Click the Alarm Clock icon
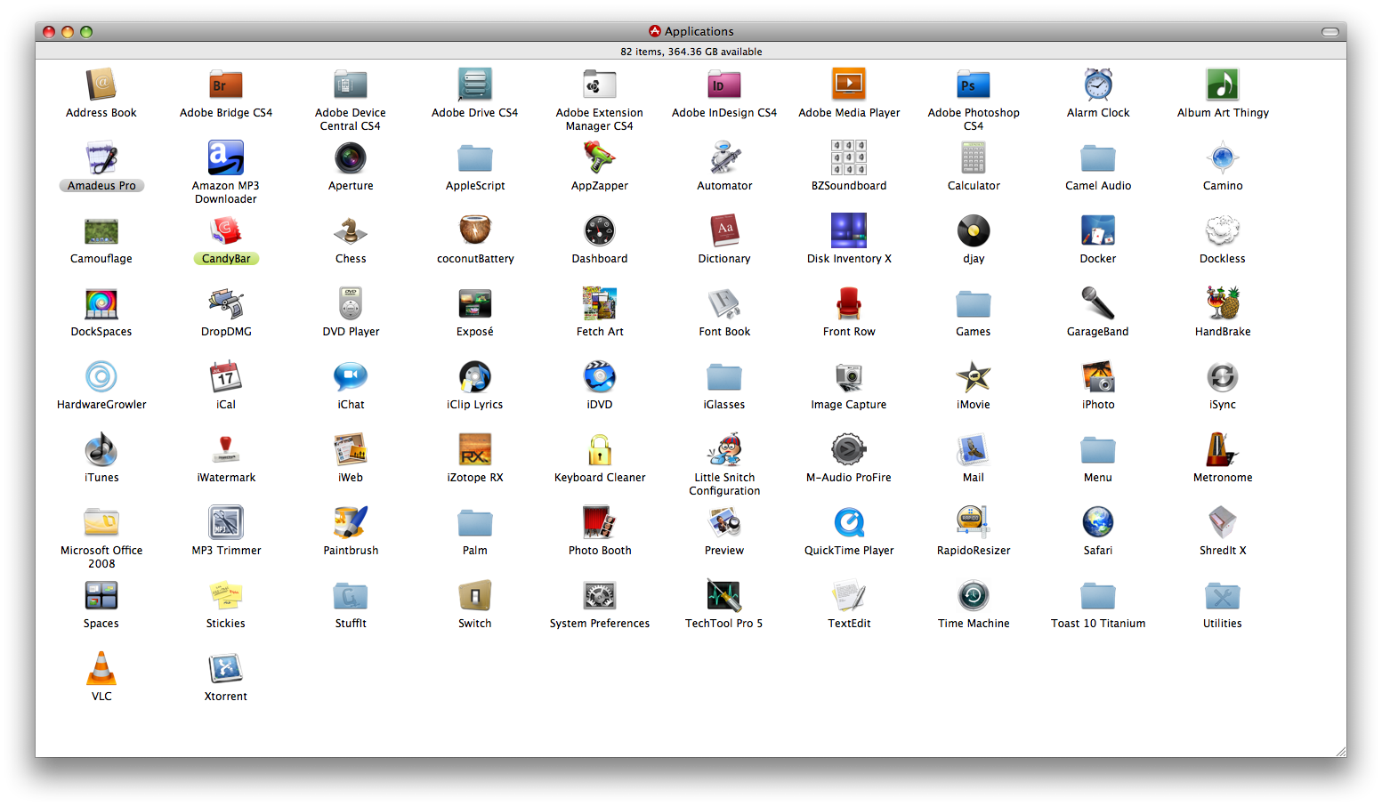 (x=1098, y=85)
